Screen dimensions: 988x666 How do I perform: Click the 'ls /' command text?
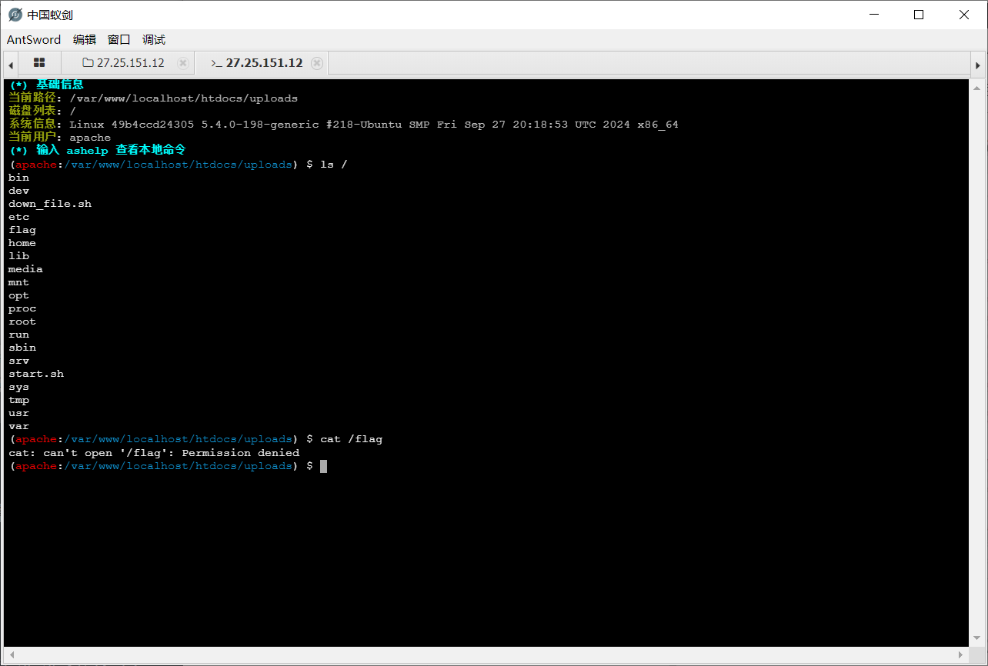coord(334,165)
